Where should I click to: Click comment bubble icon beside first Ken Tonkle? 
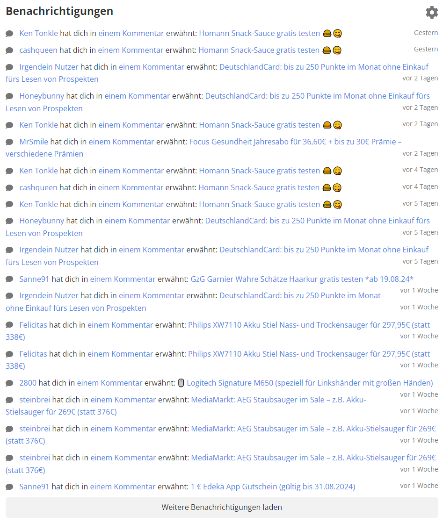tap(9, 34)
